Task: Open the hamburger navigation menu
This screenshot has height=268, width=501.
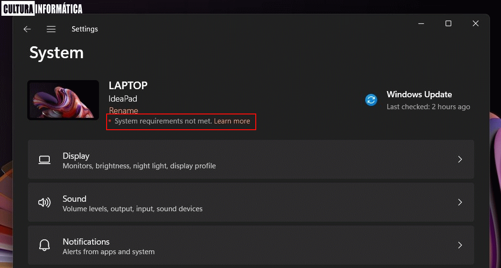Action: (x=51, y=29)
